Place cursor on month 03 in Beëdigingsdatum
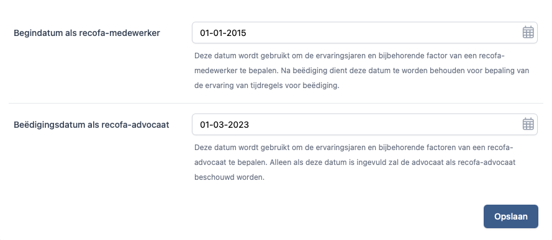The image size is (552, 240). tap(220, 125)
